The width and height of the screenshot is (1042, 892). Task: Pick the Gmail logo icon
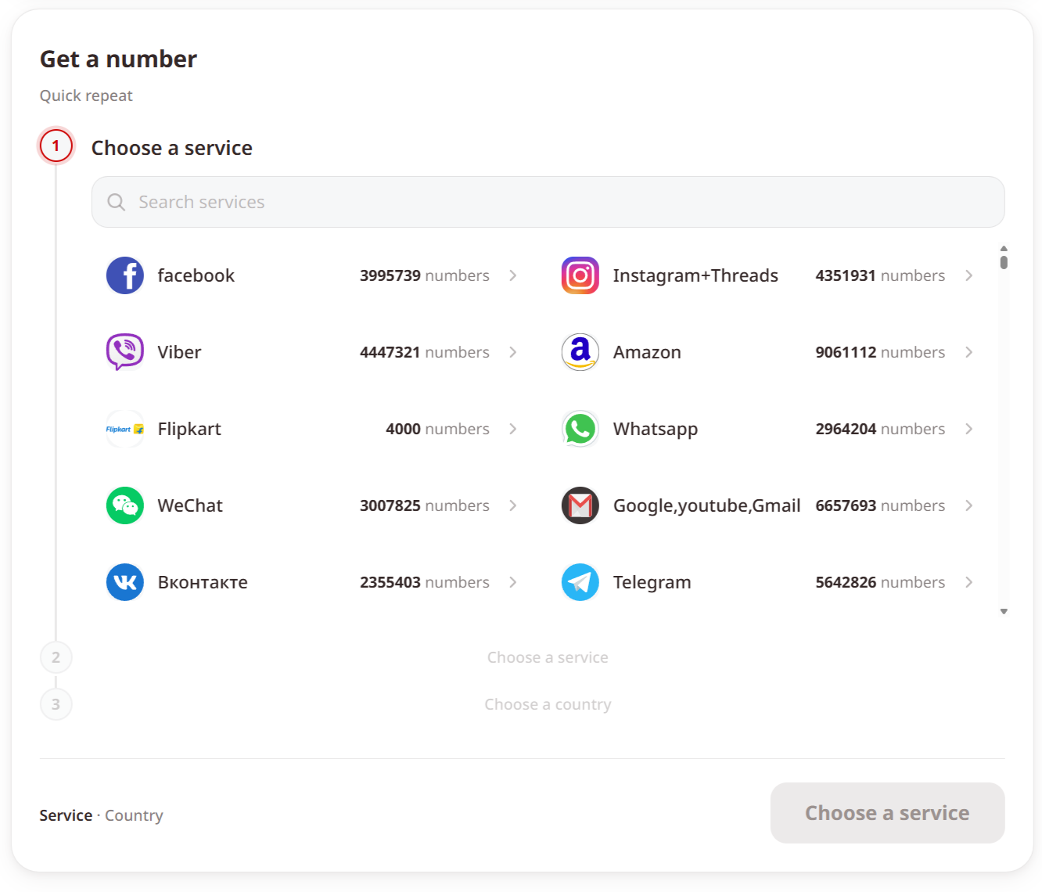coord(580,505)
